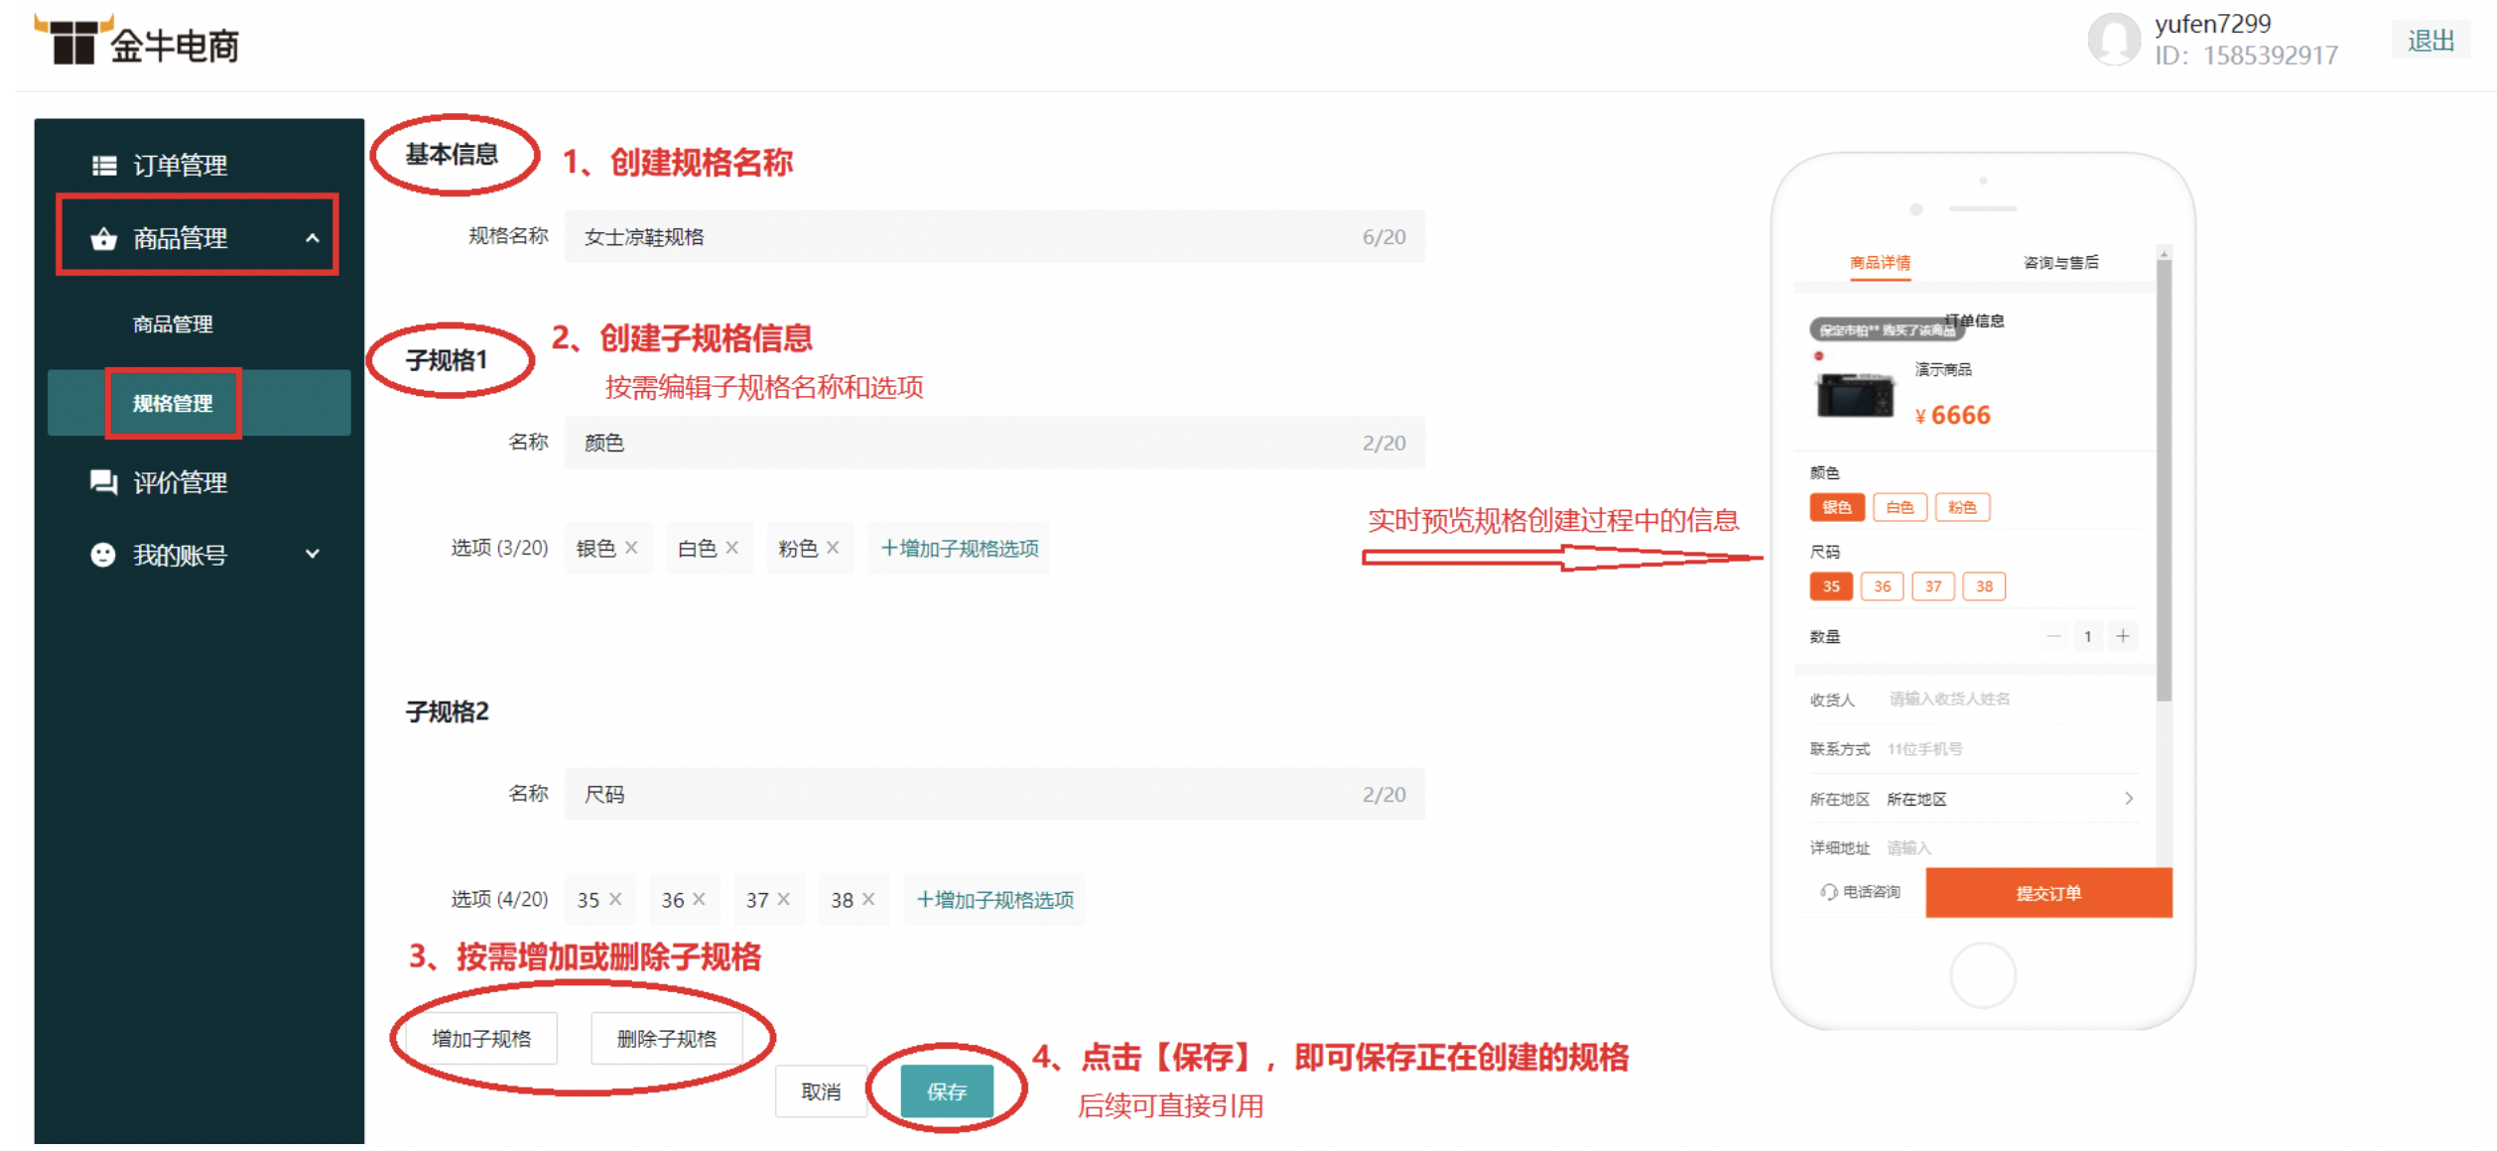Image resolution: width=2497 pixels, height=1151 pixels.
Task: Click the 子规格2 名称 field containing 尺码
Action: pos(994,795)
